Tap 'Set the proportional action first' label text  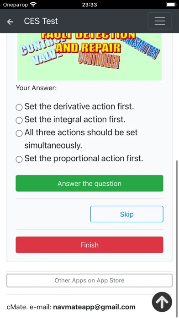[84, 159]
